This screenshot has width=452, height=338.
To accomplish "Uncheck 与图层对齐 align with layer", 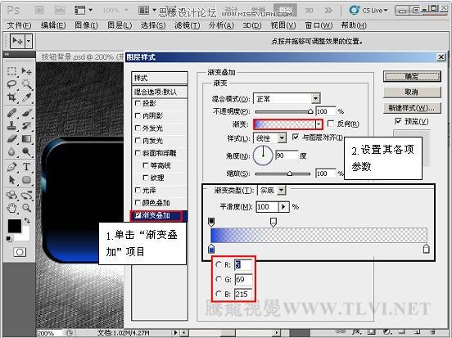I will pos(296,137).
